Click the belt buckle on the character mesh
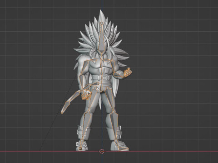Screen dimensions: 218x163 click(x=104, y=78)
